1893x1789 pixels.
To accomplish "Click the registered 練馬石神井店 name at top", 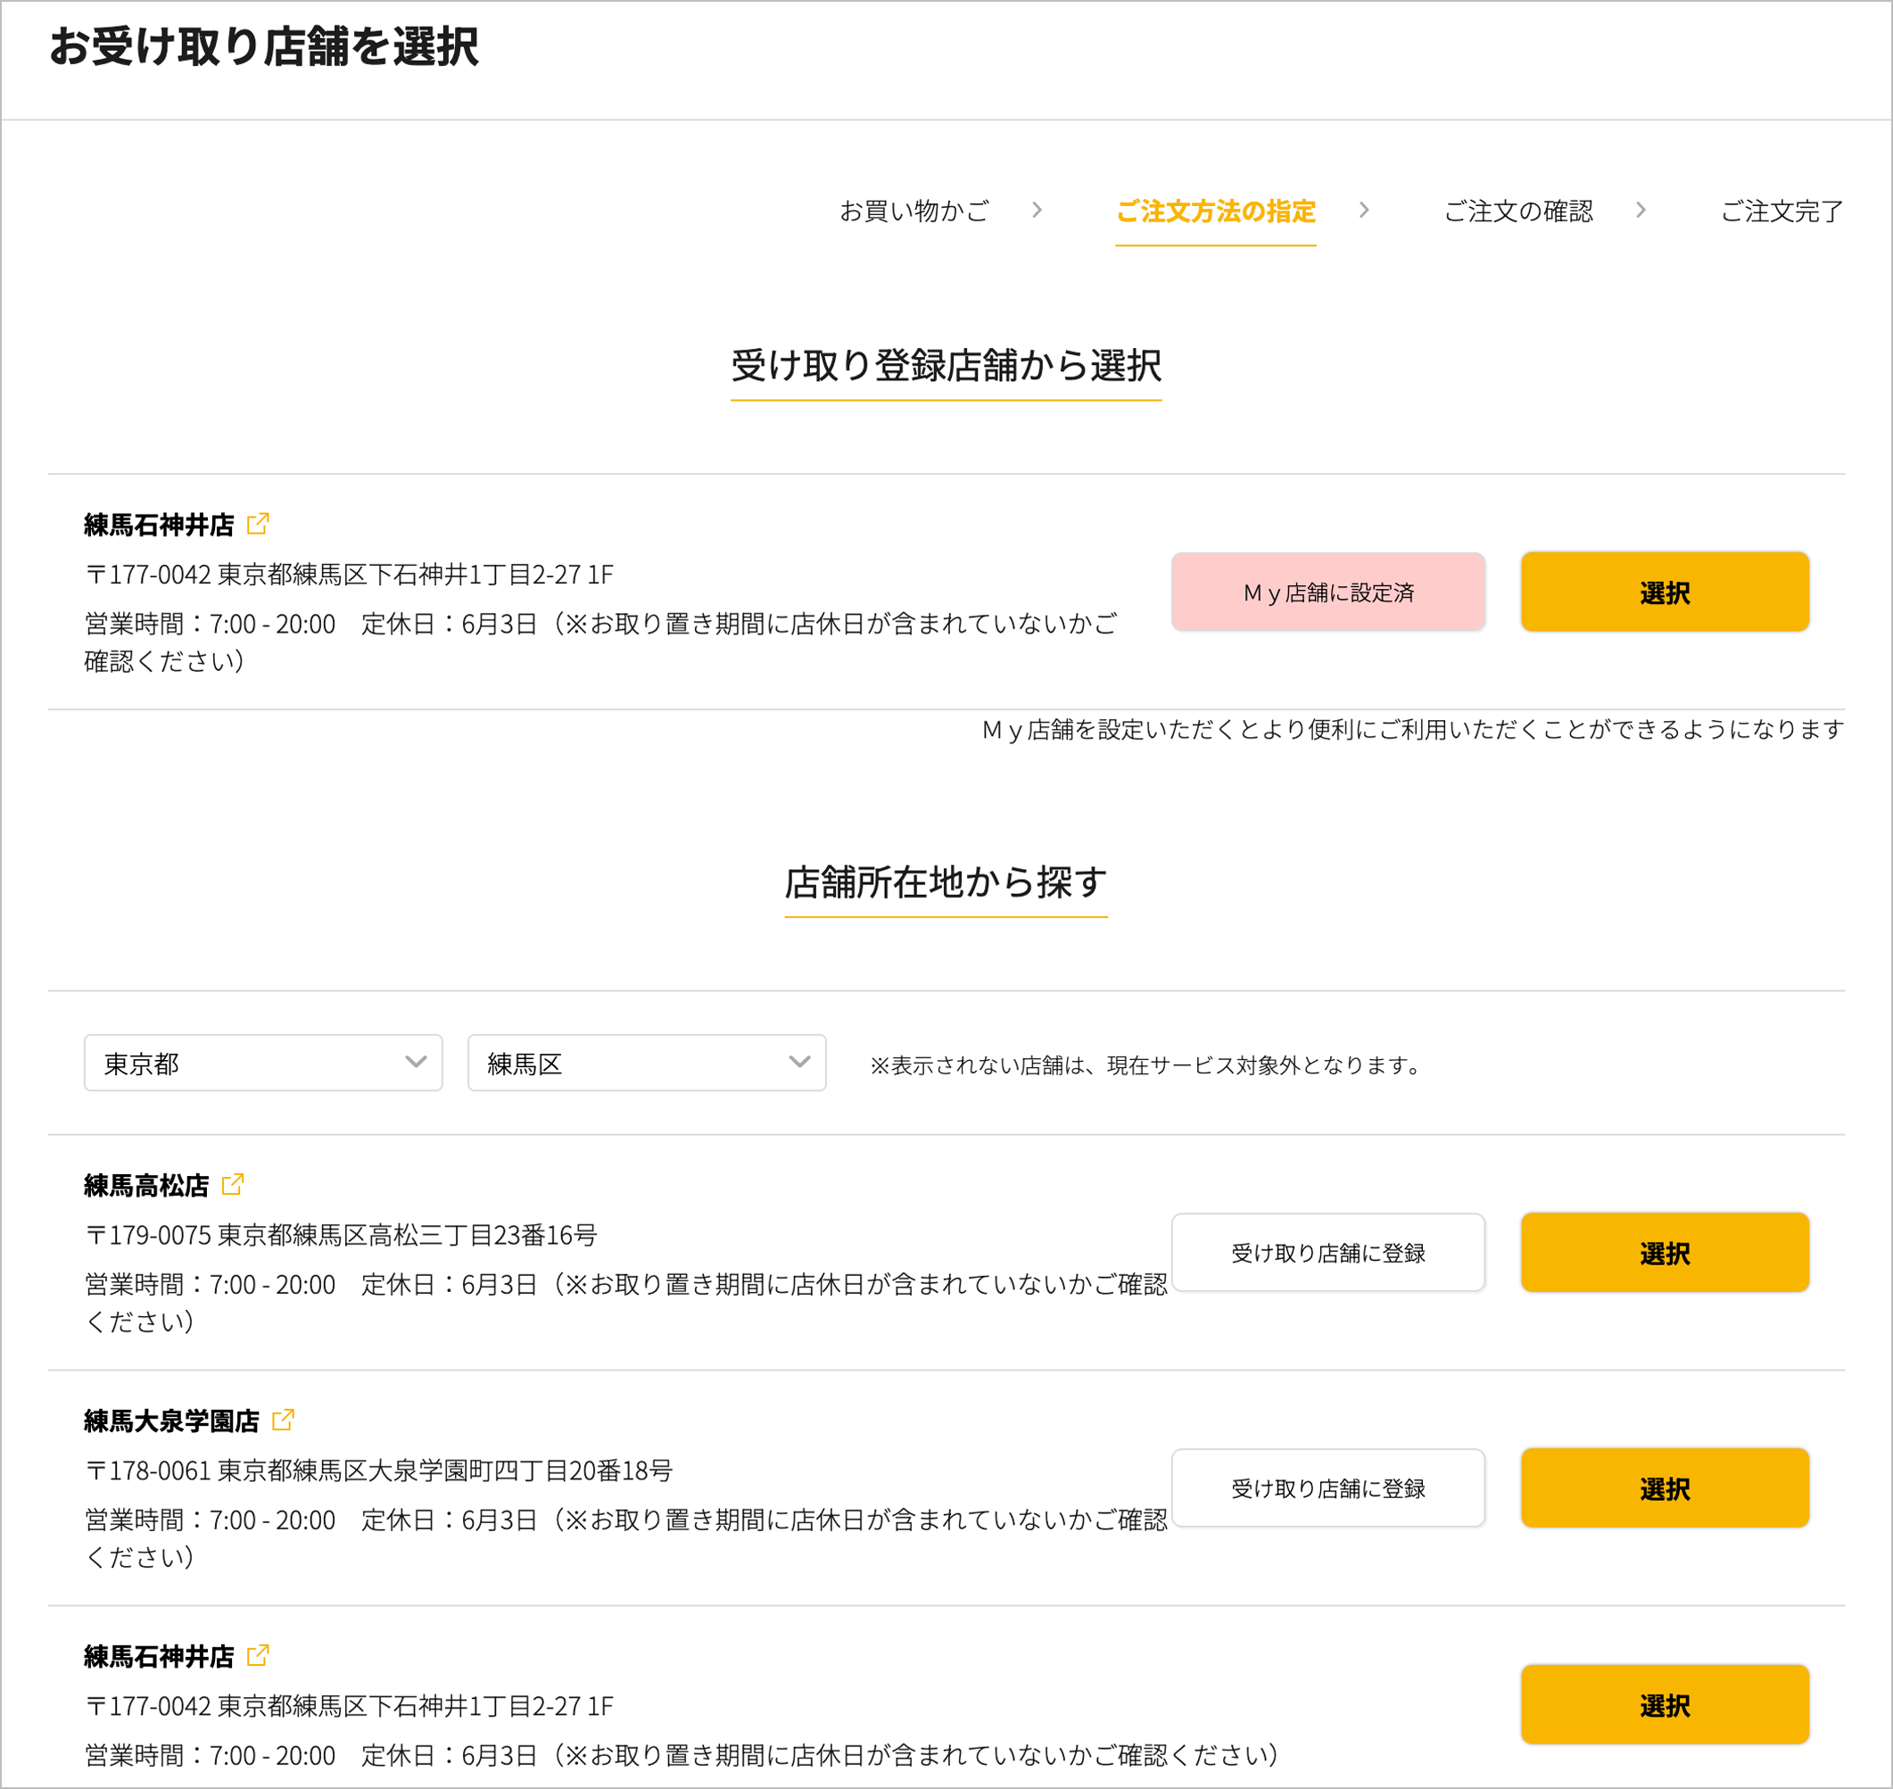I will (x=159, y=525).
